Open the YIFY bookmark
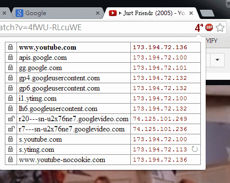230x183 pixels. 212,41
